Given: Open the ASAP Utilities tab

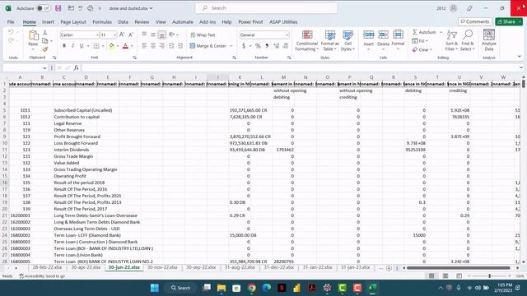Looking at the screenshot, I should tap(283, 22).
